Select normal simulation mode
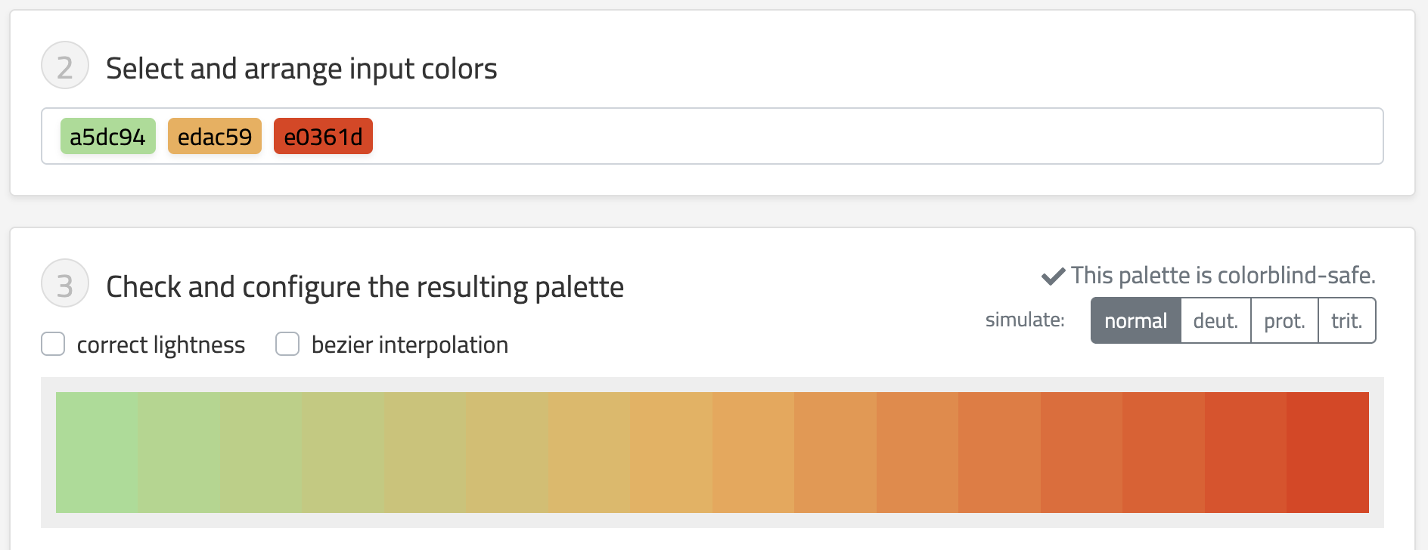1428x550 pixels. tap(1135, 321)
